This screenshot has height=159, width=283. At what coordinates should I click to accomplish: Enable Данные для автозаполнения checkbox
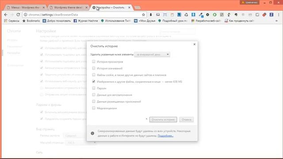coord(93,95)
